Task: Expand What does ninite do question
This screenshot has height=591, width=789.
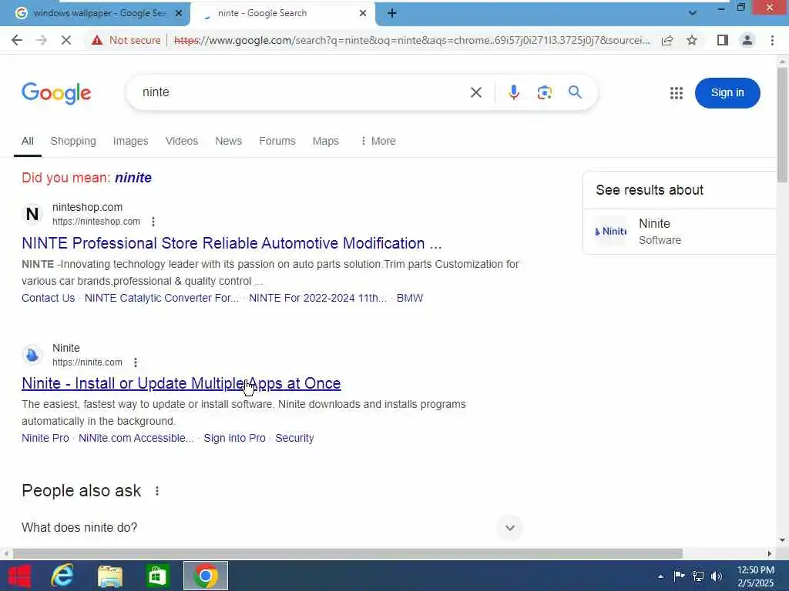Action: tap(510, 528)
